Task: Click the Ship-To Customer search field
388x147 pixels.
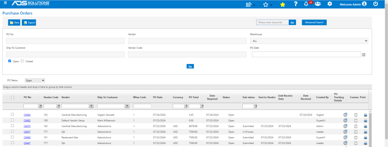Action: pos(65,55)
